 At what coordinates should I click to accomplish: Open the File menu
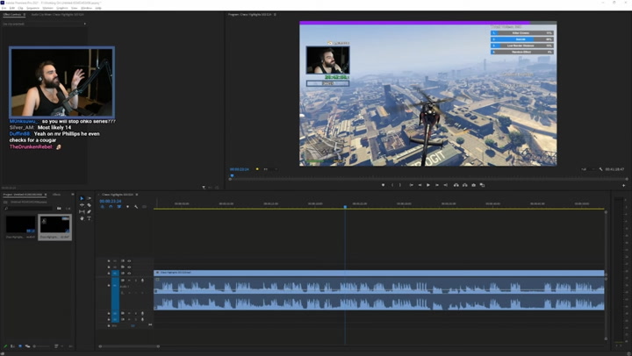click(4, 8)
